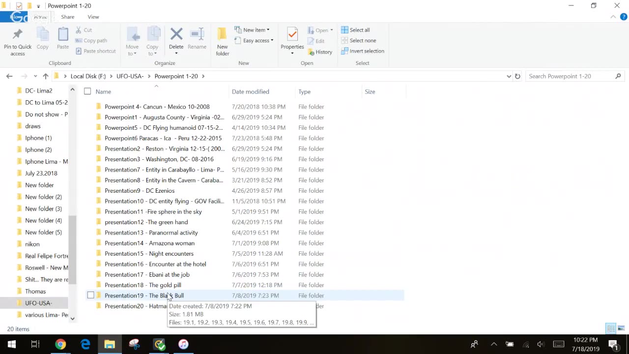Switch to large icons view layout
This screenshot has width=629, height=354.
click(621, 328)
